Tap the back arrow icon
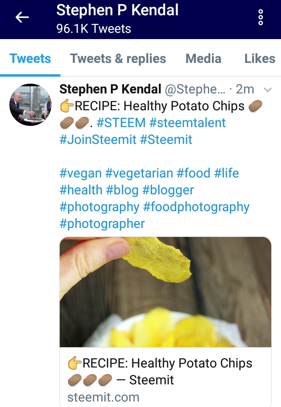The height and width of the screenshot is (407, 281). (x=22, y=18)
